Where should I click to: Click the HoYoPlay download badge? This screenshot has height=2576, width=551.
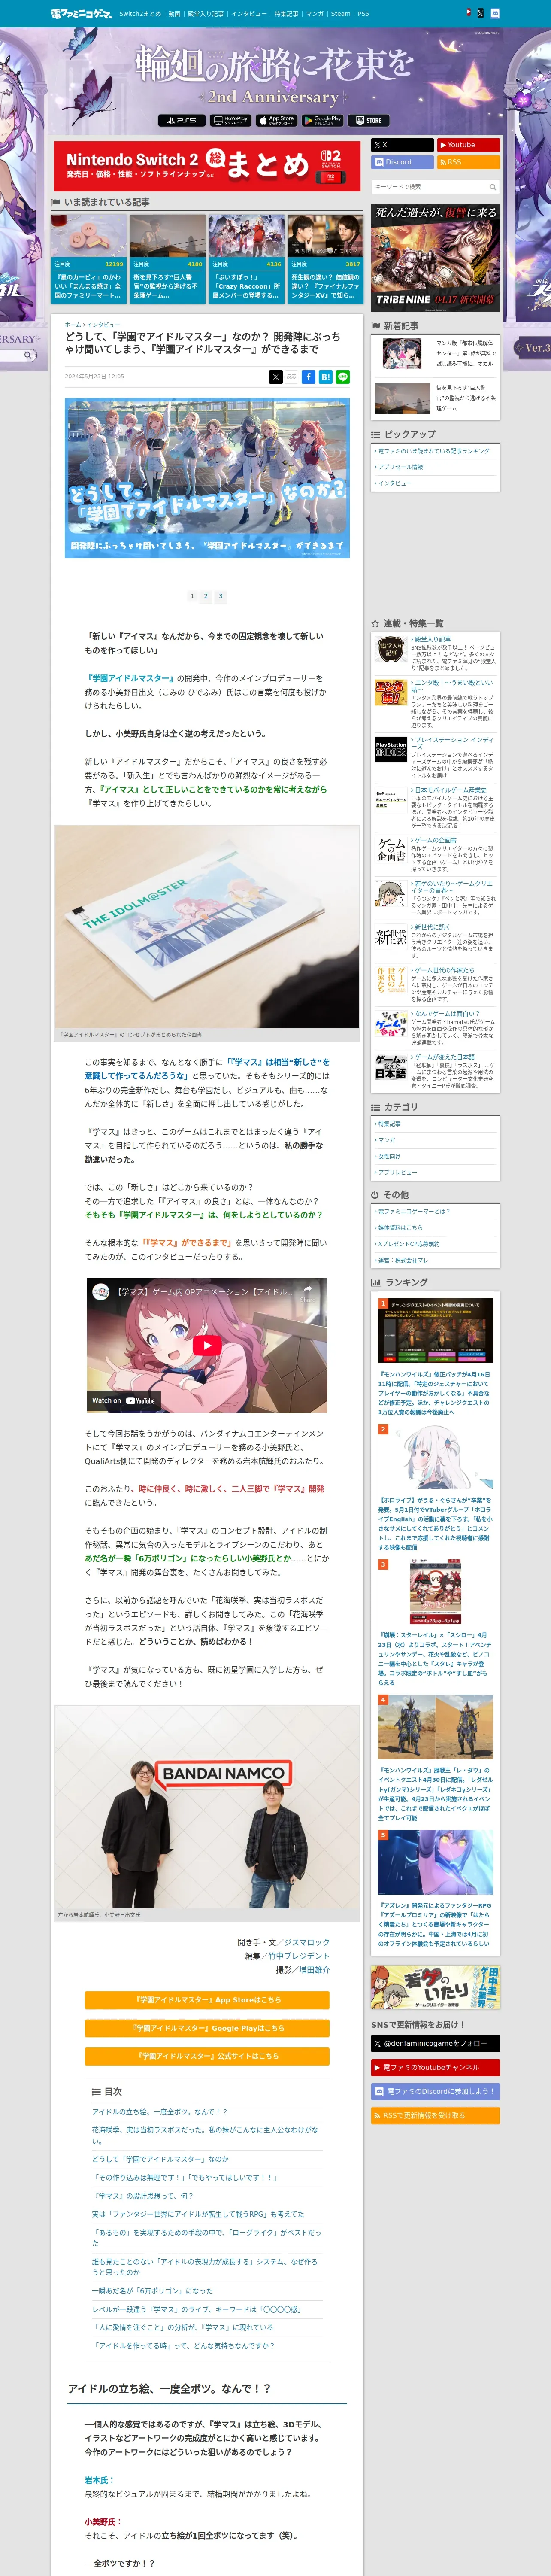pyautogui.click(x=230, y=120)
